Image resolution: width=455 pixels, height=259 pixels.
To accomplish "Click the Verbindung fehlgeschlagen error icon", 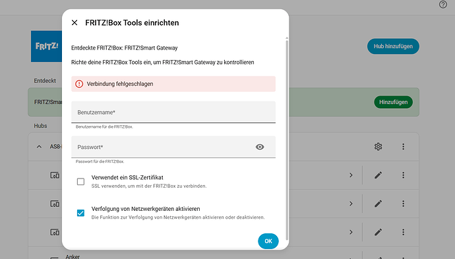I will [79, 84].
